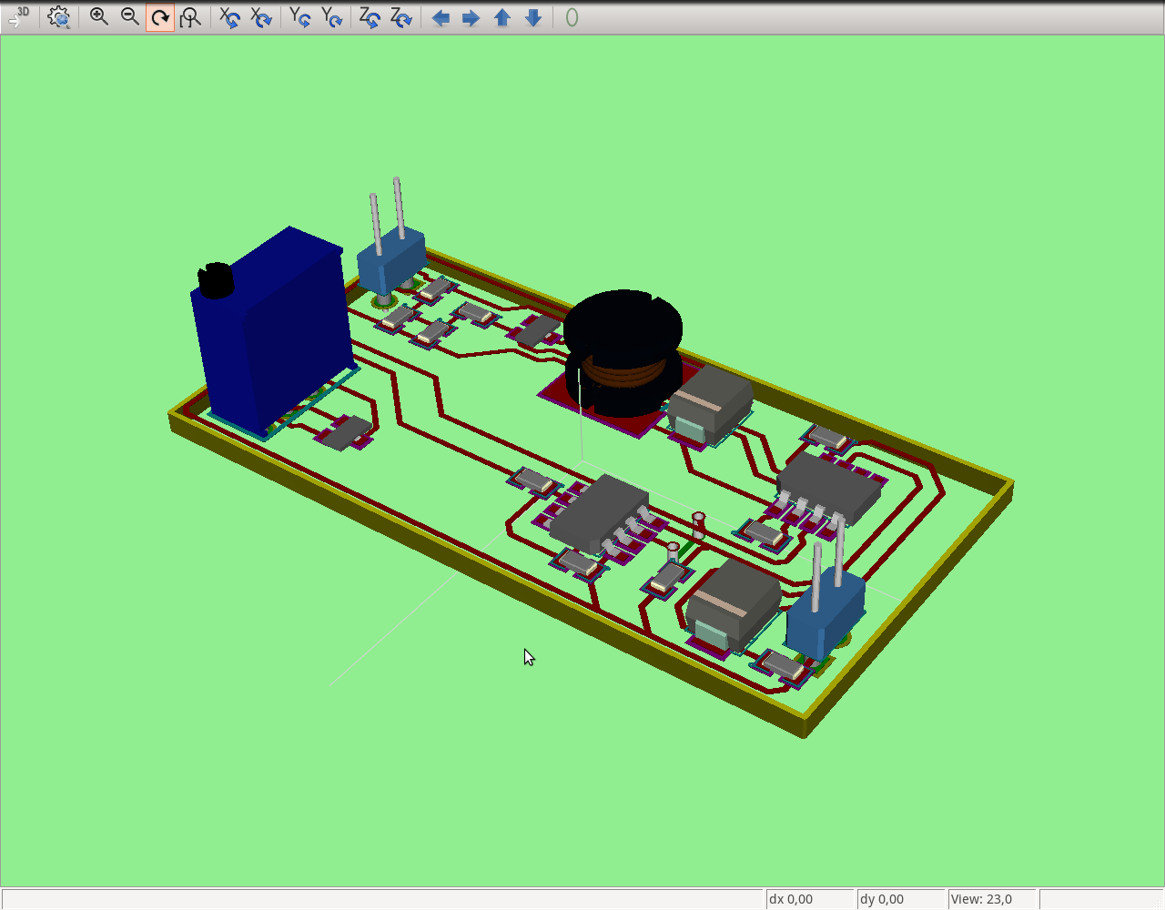Screen dimensions: 1165x910
Task: Move the board view upward
Action: click(501, 16)
